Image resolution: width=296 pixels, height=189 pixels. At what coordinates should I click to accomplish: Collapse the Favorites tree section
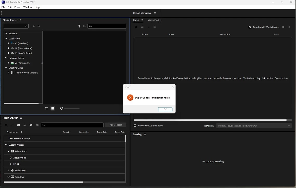point(6,33)
